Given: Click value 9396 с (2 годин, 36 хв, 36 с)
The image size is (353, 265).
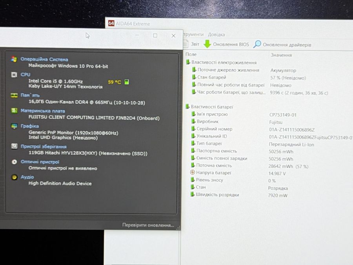Looking at the screenshot, I should [299, 93].
